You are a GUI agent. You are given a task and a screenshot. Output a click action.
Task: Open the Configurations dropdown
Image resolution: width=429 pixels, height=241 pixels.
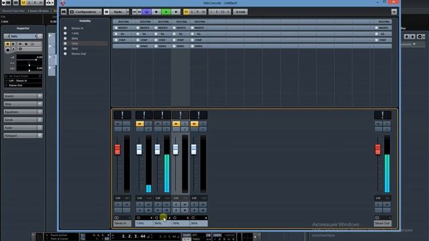click(85, 12)
